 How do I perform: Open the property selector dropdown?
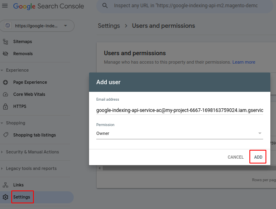tap(37, 26)
